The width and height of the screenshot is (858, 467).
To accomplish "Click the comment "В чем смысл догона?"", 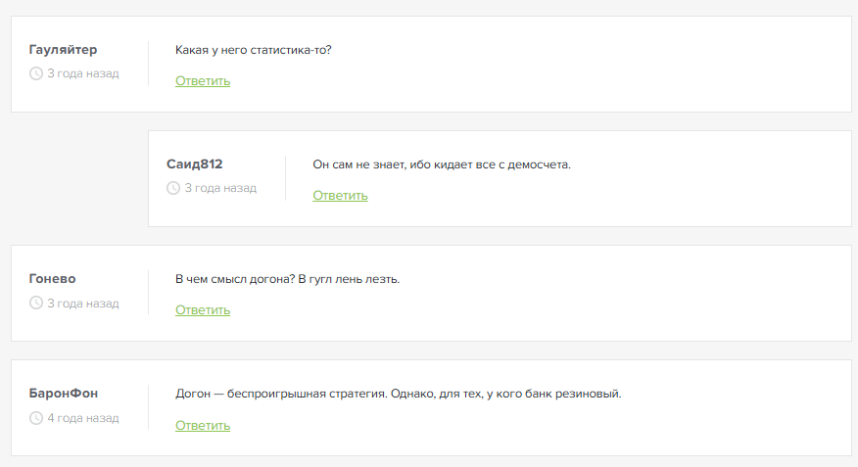I will (x=288, y=279).
